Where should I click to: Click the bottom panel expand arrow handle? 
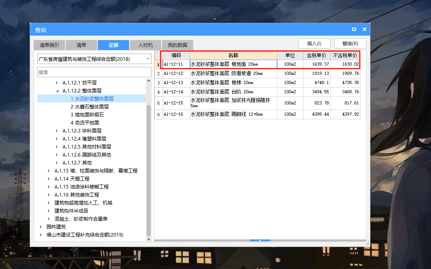[260, 240]
